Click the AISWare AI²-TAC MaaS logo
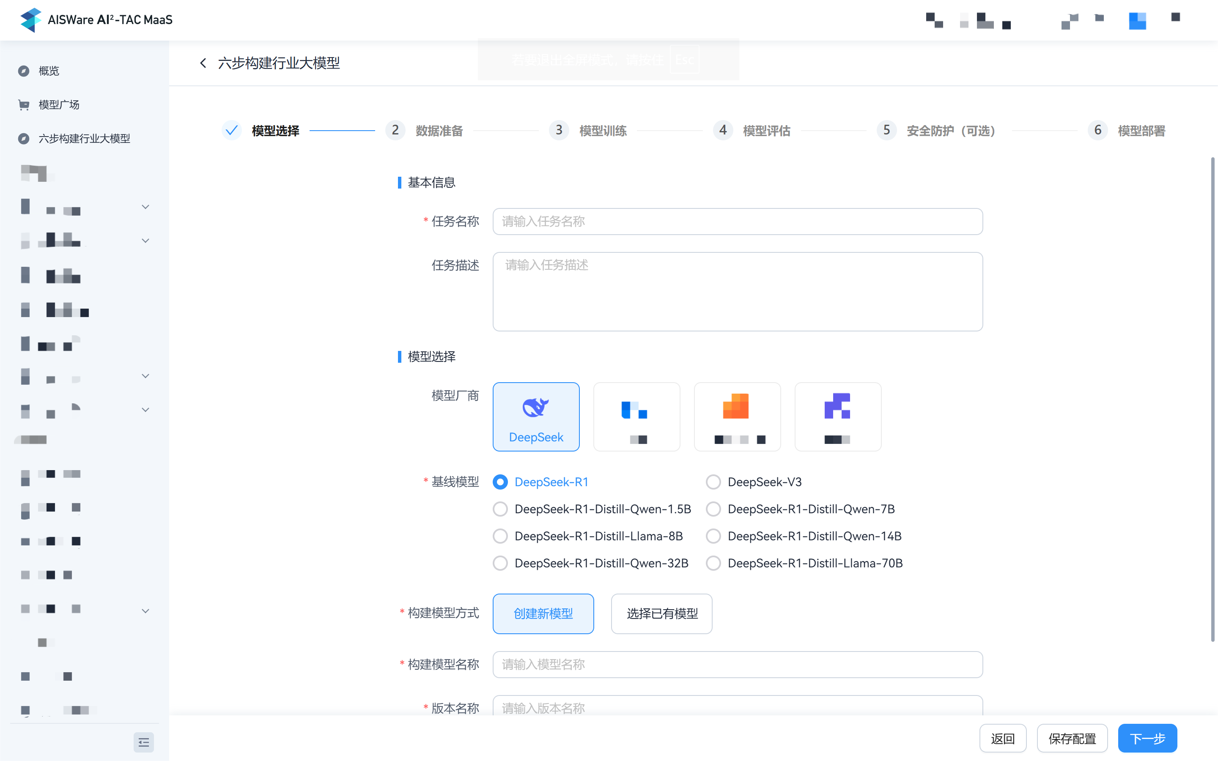The image size is (1218, 761). (x=96, y=20)
